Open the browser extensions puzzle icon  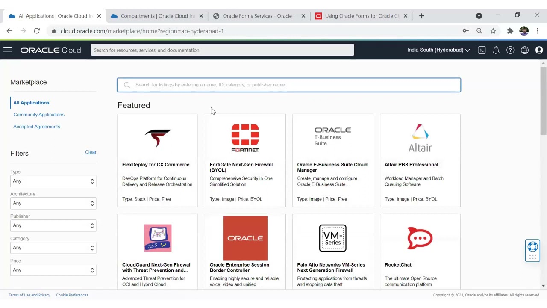point(510,31)
